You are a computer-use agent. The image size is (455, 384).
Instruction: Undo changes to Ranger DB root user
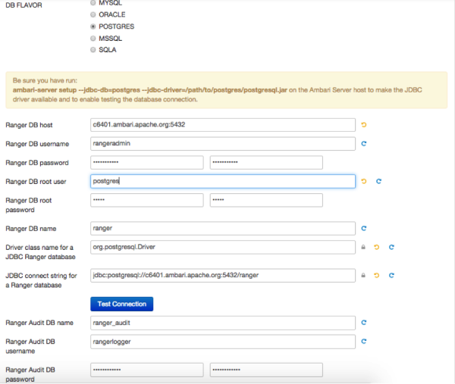[363, 181]
